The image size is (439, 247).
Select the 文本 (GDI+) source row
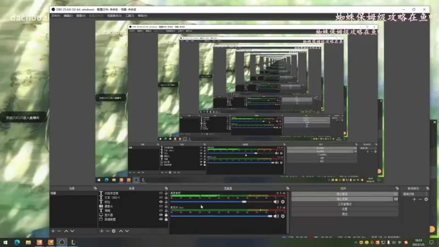(133, 198)
